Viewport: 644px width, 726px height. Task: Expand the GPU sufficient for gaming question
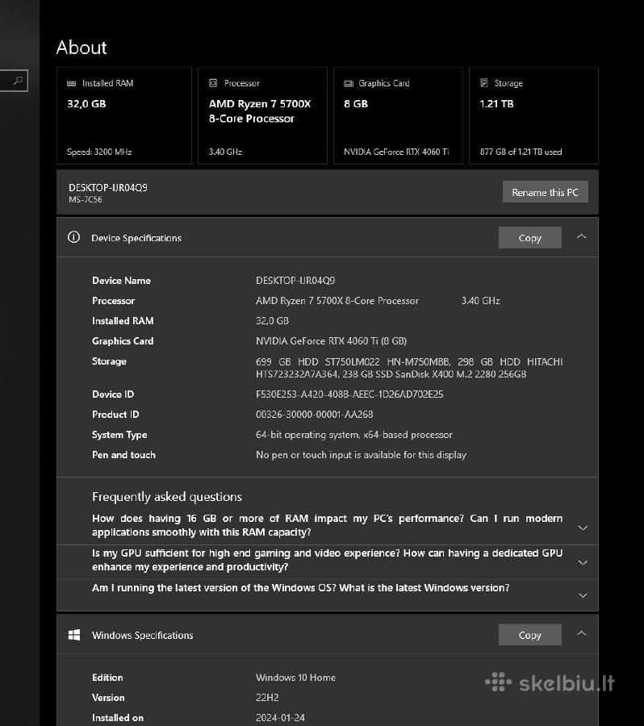(583, 562)
